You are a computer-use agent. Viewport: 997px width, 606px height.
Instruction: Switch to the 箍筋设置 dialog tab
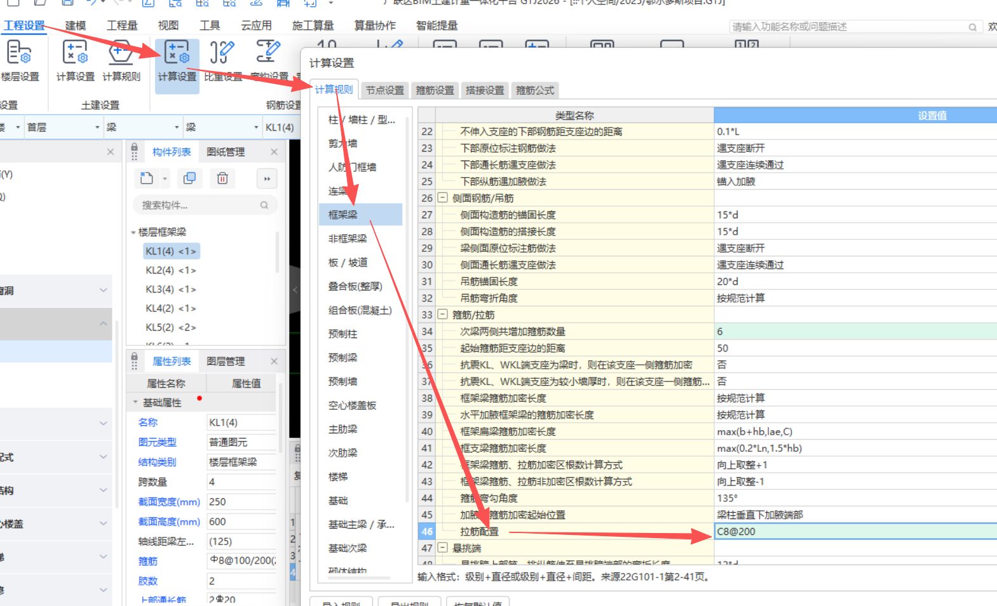[x=435, y=90]
